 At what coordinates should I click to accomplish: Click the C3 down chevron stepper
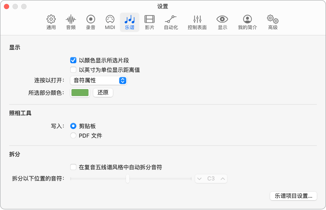tap(199, 179)
